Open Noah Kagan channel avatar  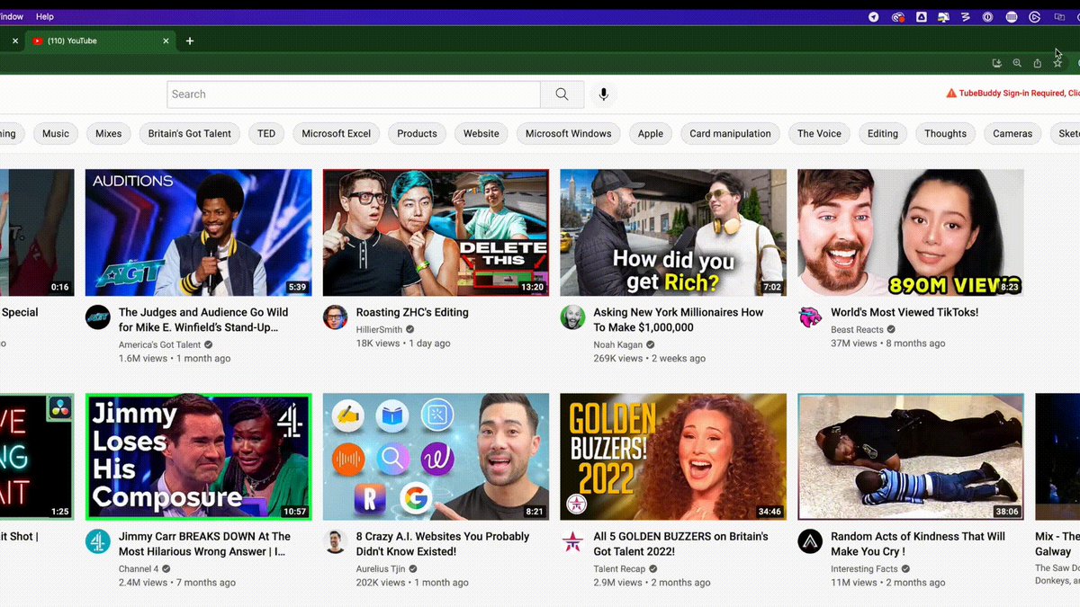(x=572, y=317)
